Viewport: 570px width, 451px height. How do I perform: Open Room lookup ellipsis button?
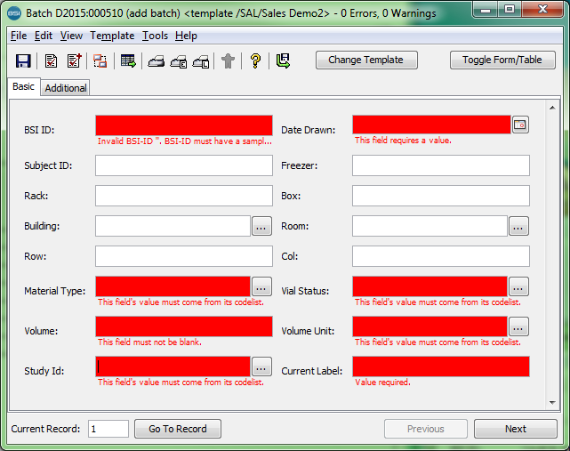tap(518, 226)
